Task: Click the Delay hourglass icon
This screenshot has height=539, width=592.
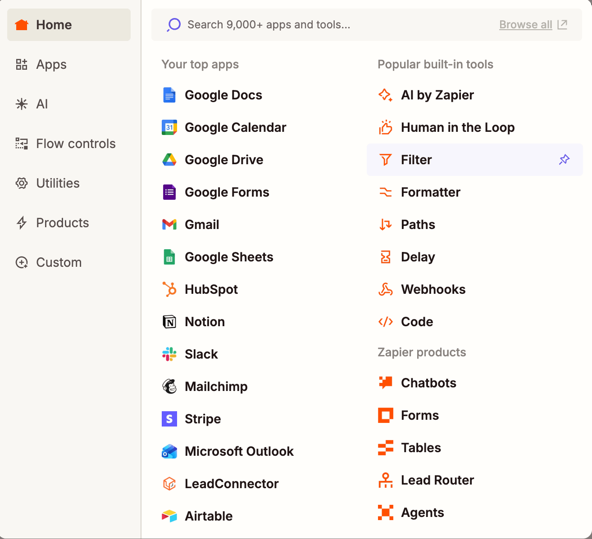Action: click(386, 257)
